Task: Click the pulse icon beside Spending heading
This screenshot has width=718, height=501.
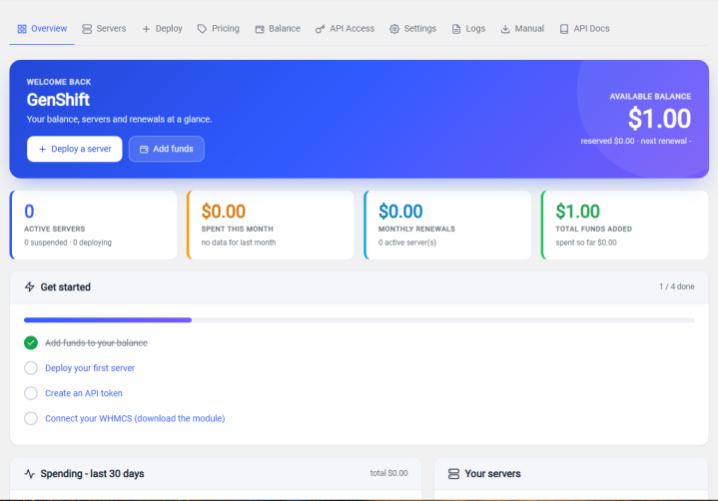Action: click(x=30, y=473)
